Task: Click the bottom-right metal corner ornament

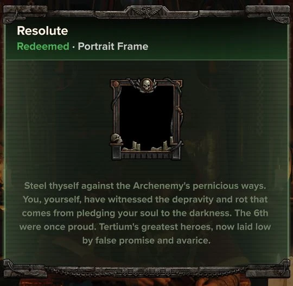Action: coord(267,269)
